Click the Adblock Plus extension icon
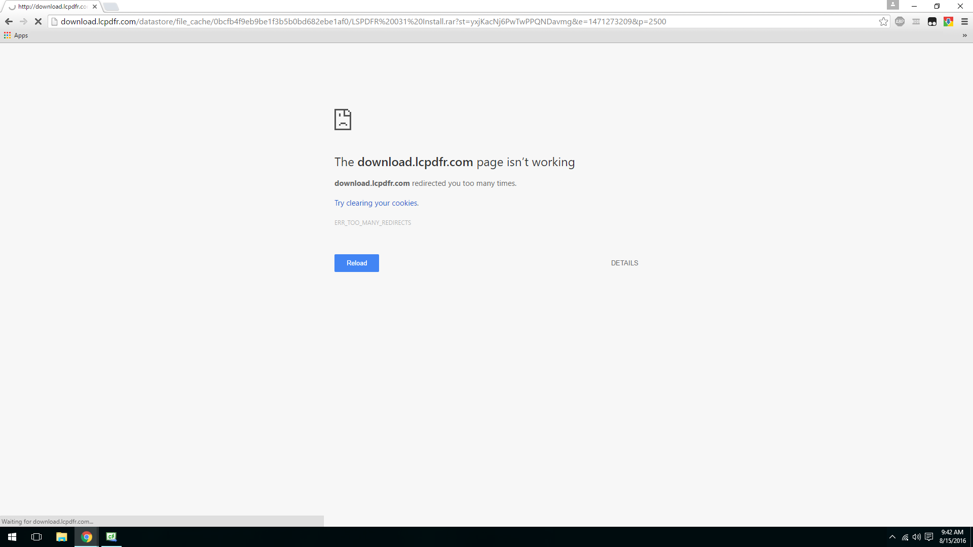 pos(900,21)
